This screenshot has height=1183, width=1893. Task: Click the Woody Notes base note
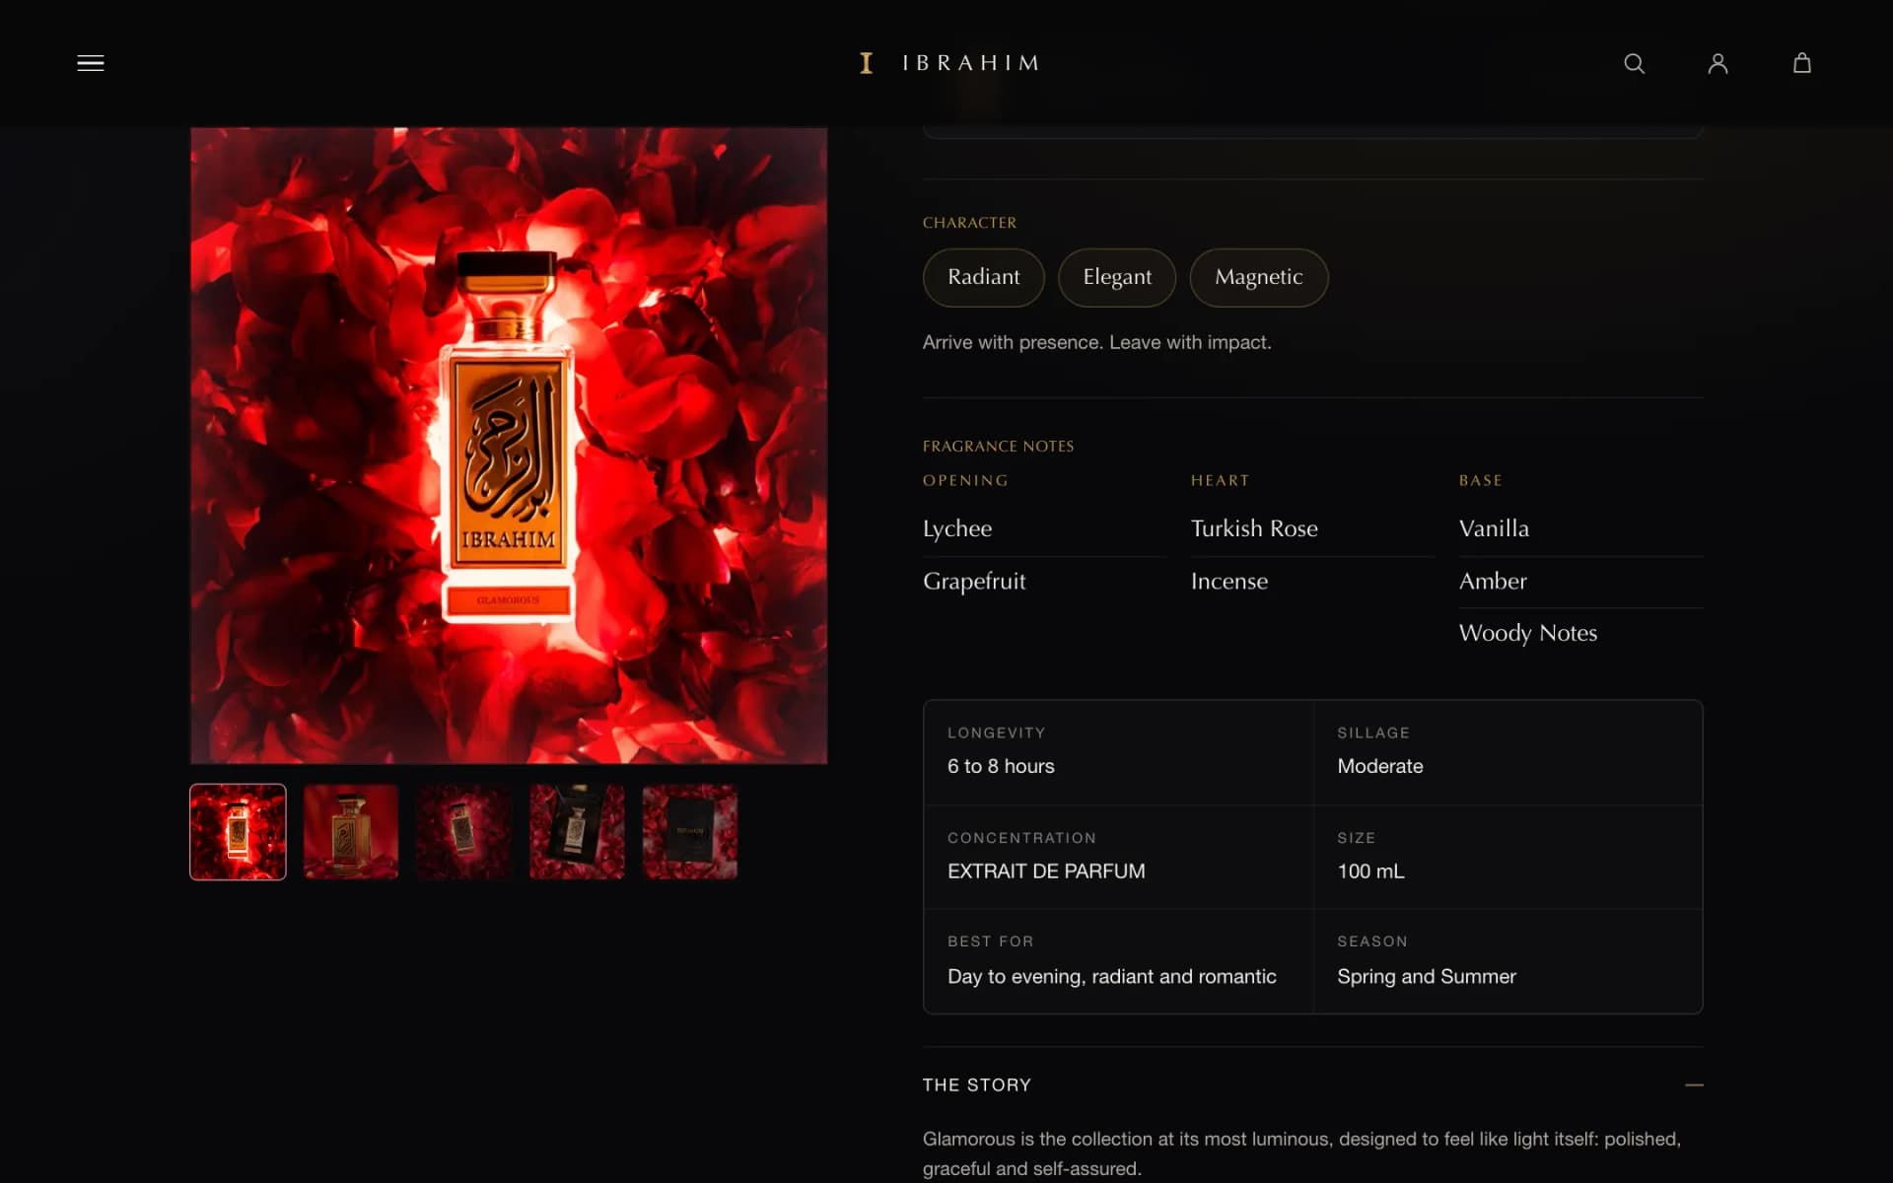[1528, 633]
